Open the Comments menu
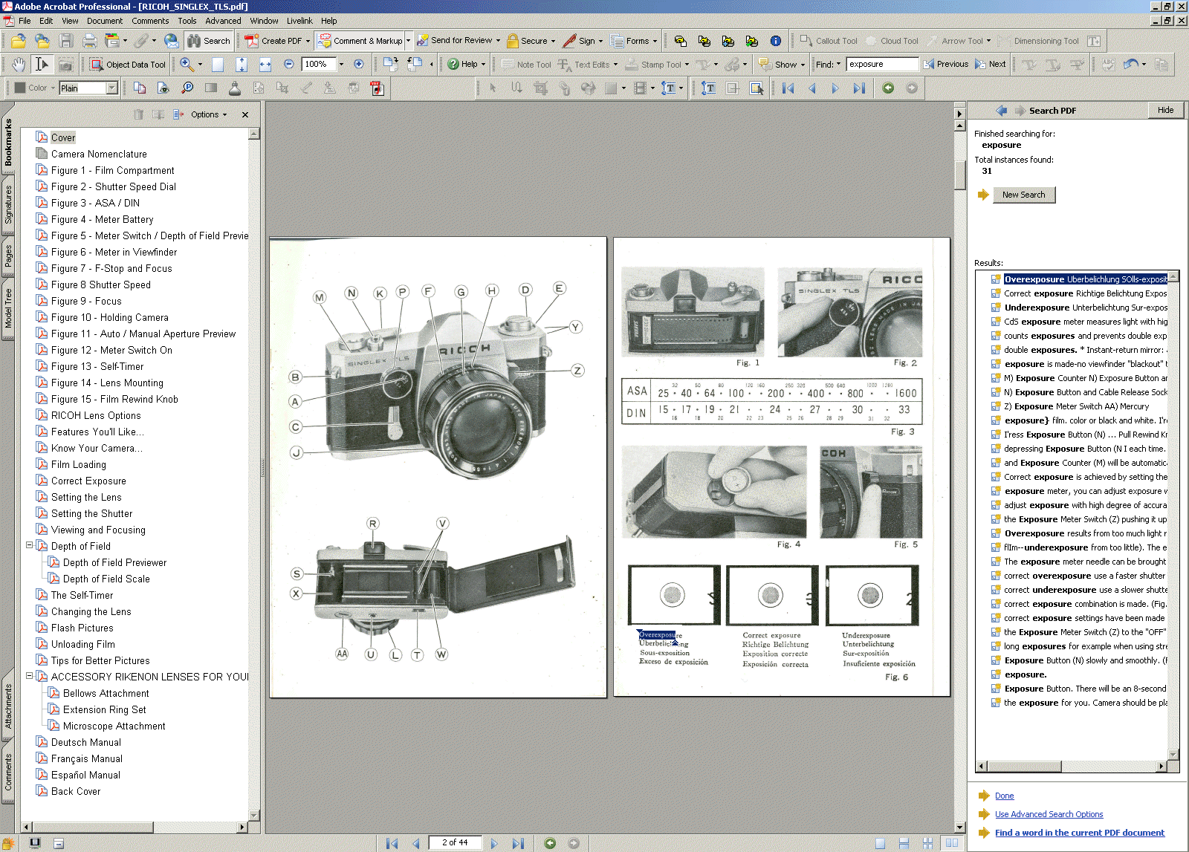This screenshot has width=1189, height=852. pos(150,21)
